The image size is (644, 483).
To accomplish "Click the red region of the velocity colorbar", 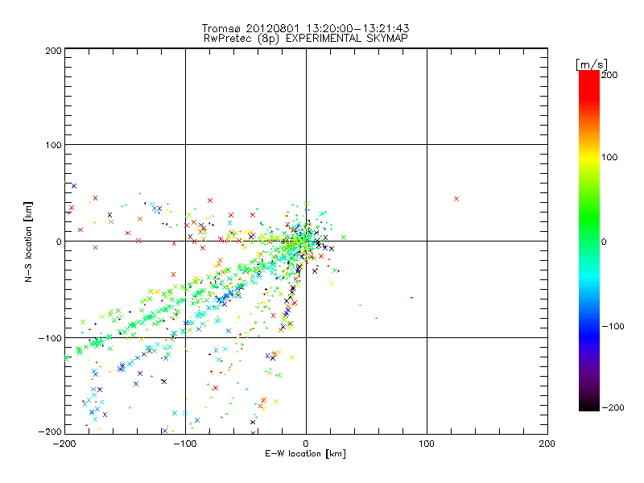I will pos(589,85).
